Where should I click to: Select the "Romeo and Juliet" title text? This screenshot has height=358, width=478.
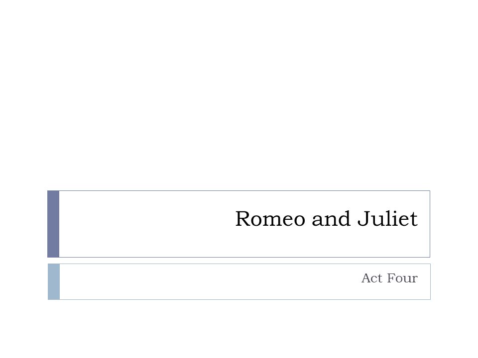coord(326,219)
